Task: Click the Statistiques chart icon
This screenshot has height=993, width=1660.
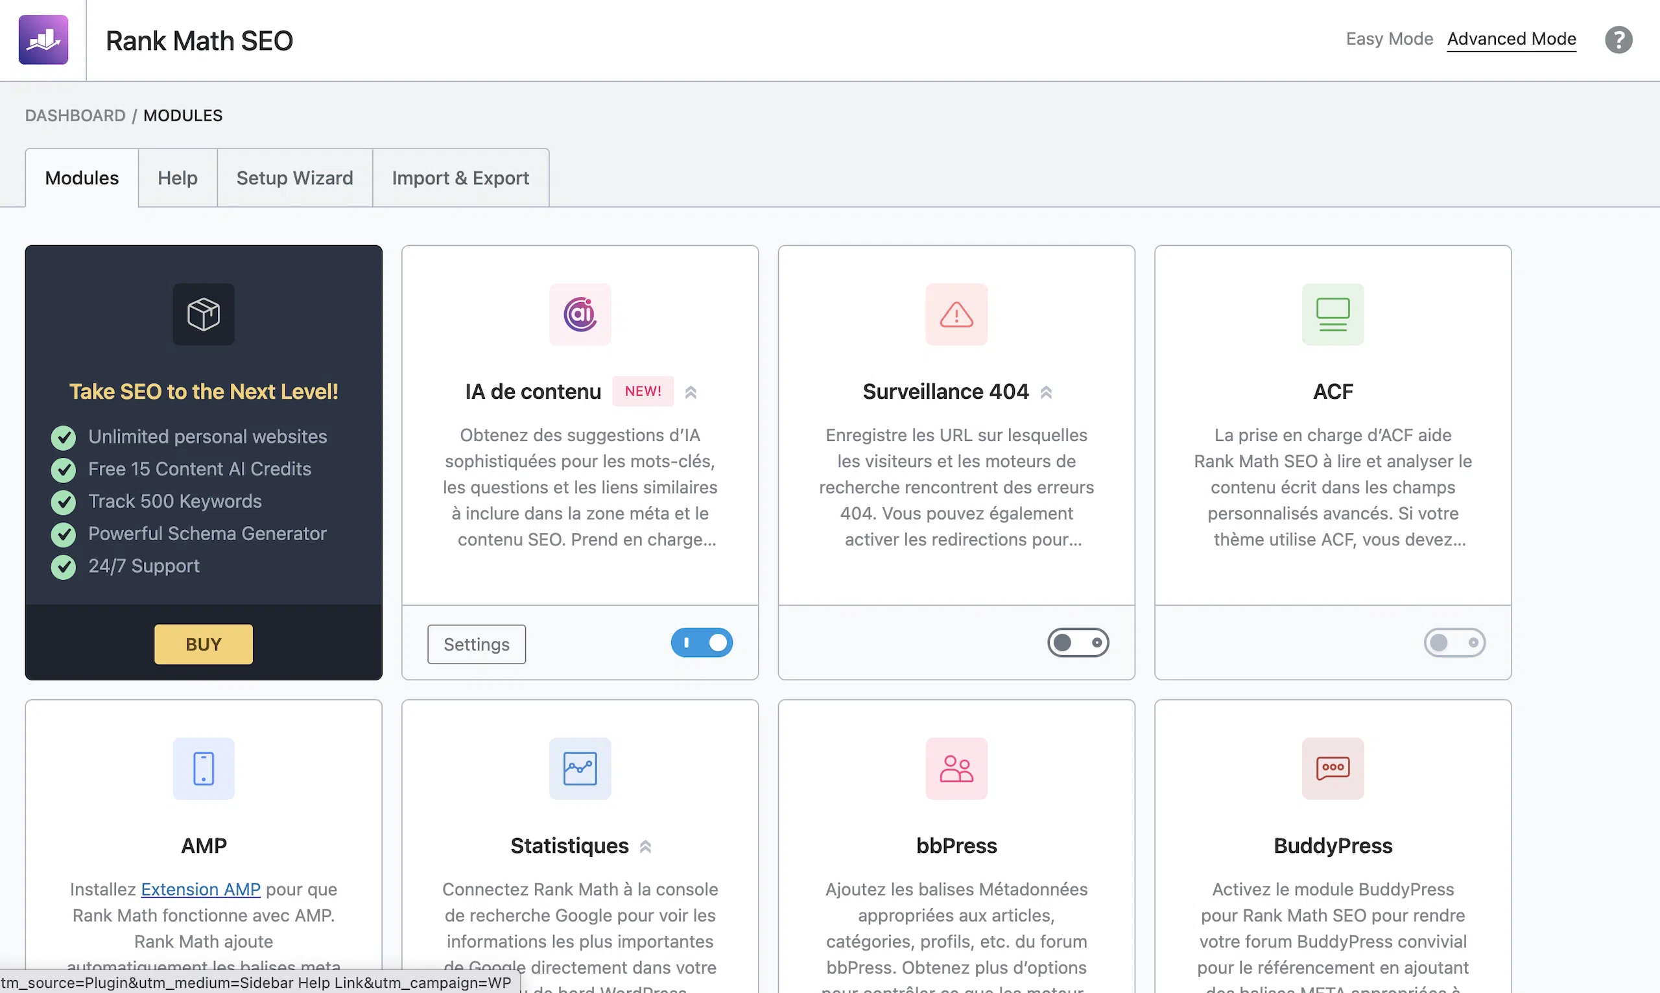Action: click(x=580, y=768)
